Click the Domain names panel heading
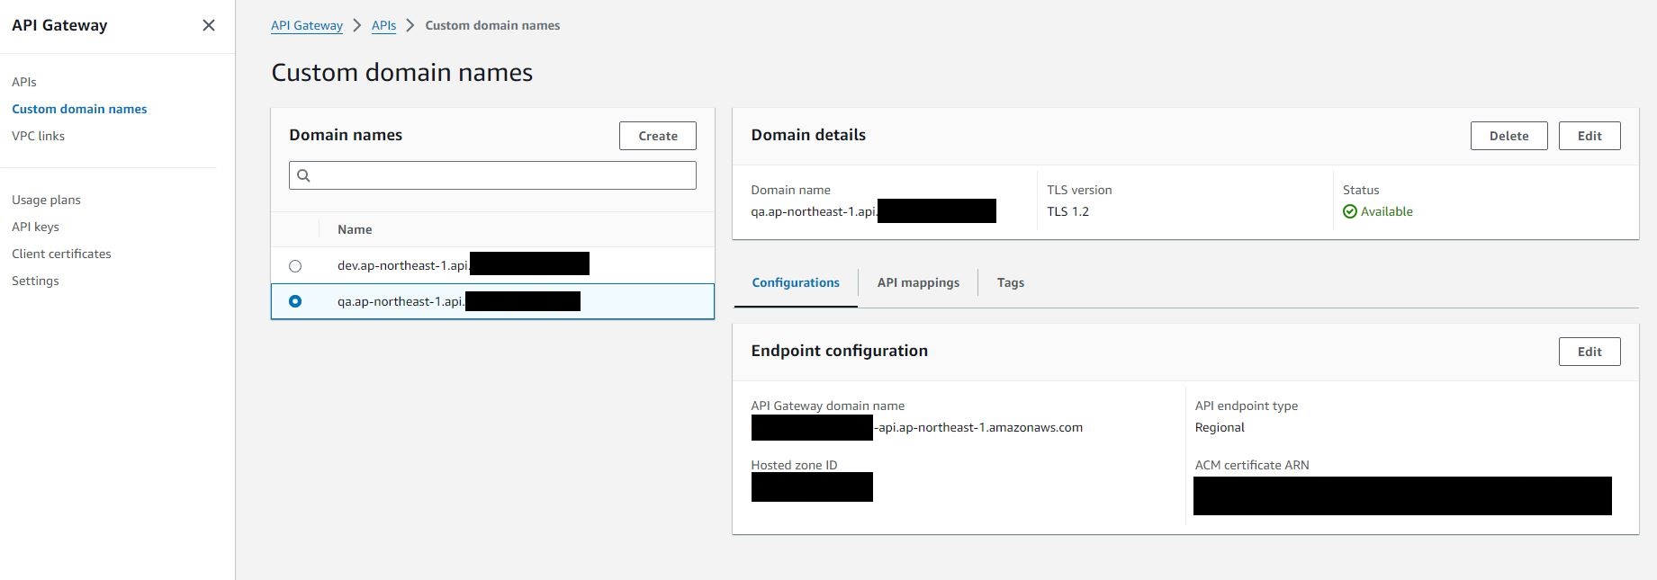Viewport: 1657px width, 580px height. coord(346,135)
